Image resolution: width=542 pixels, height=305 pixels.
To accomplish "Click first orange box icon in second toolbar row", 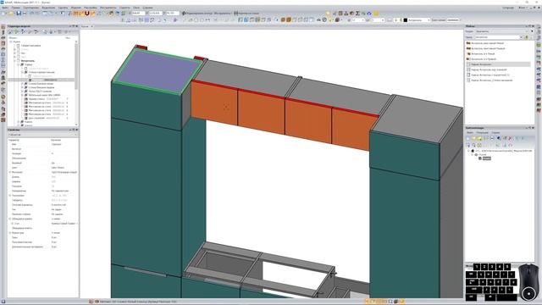I will click(x=282, y=19).
